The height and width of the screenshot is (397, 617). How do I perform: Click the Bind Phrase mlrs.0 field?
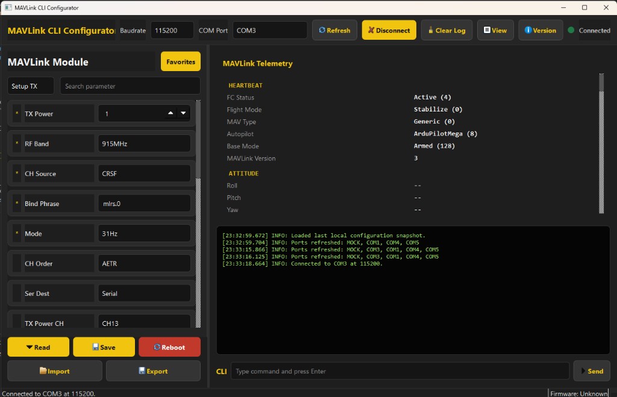[144, 204]
